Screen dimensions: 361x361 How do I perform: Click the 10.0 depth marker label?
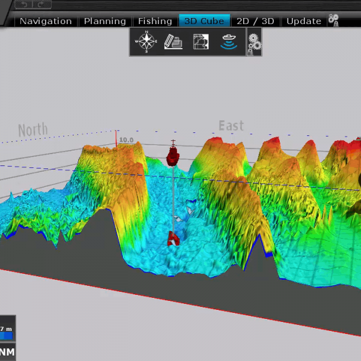[x=126, y=140]
